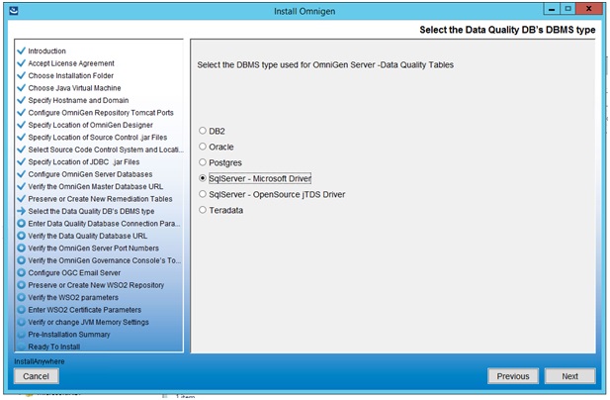Click checkmark beside Choose Java Virtual Machine
Image resolution: width=610 pixels, height=400 pixels.
point(21,88)
